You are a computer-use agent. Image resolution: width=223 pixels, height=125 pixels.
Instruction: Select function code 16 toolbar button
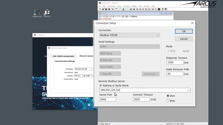point(140,9)
